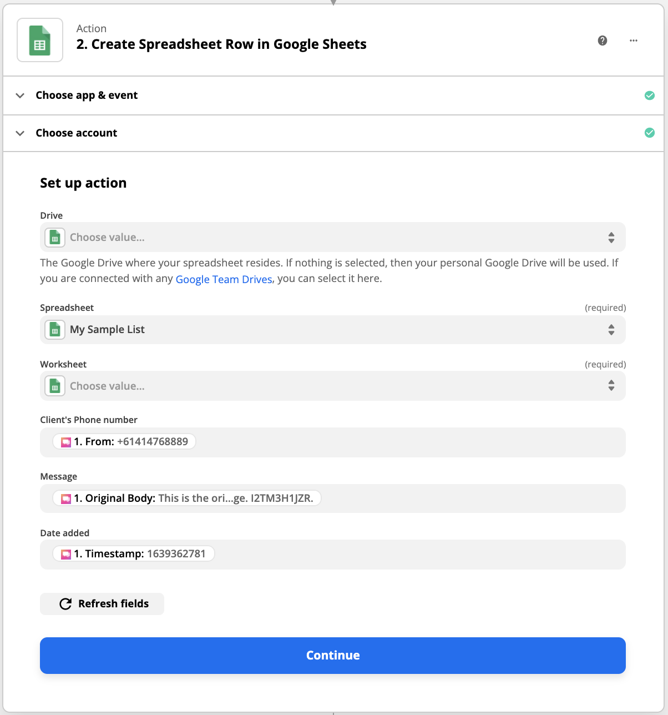Image resolution: width=668 pixels, height=715 pixels.
Task: Click the Sheets icon in Worksheet field
Action: coord(55,386)
